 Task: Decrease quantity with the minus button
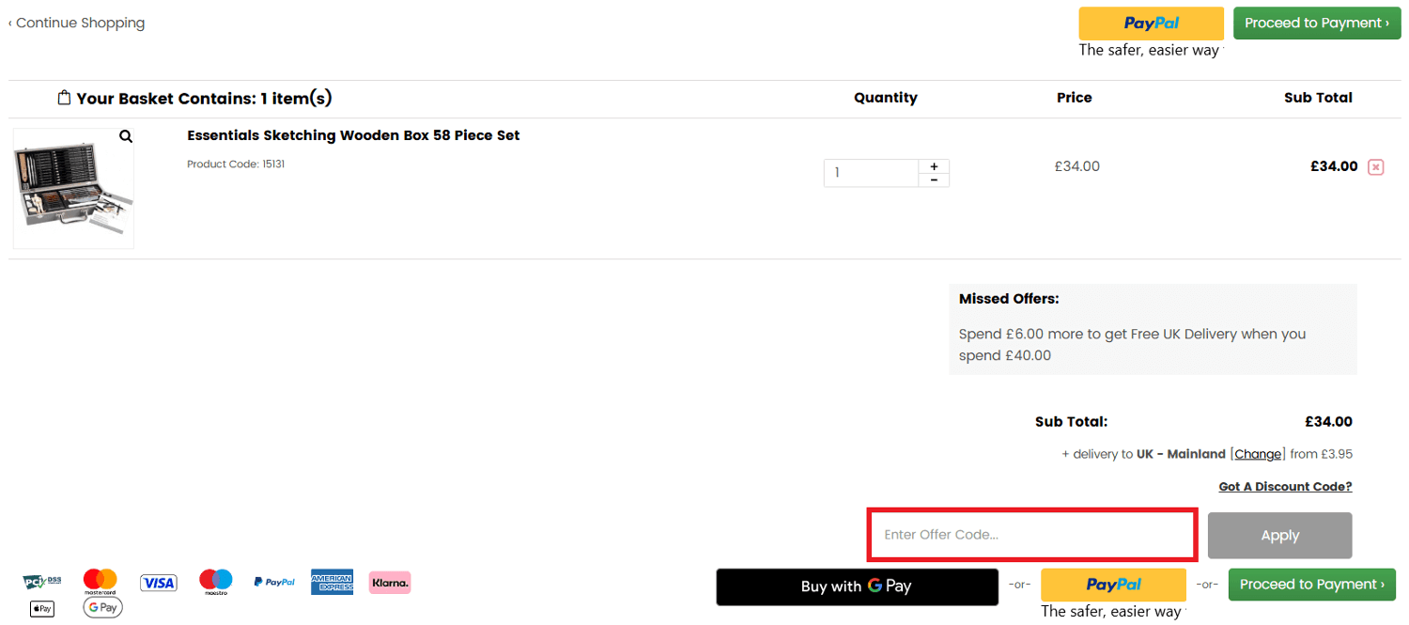pos(934,180)
